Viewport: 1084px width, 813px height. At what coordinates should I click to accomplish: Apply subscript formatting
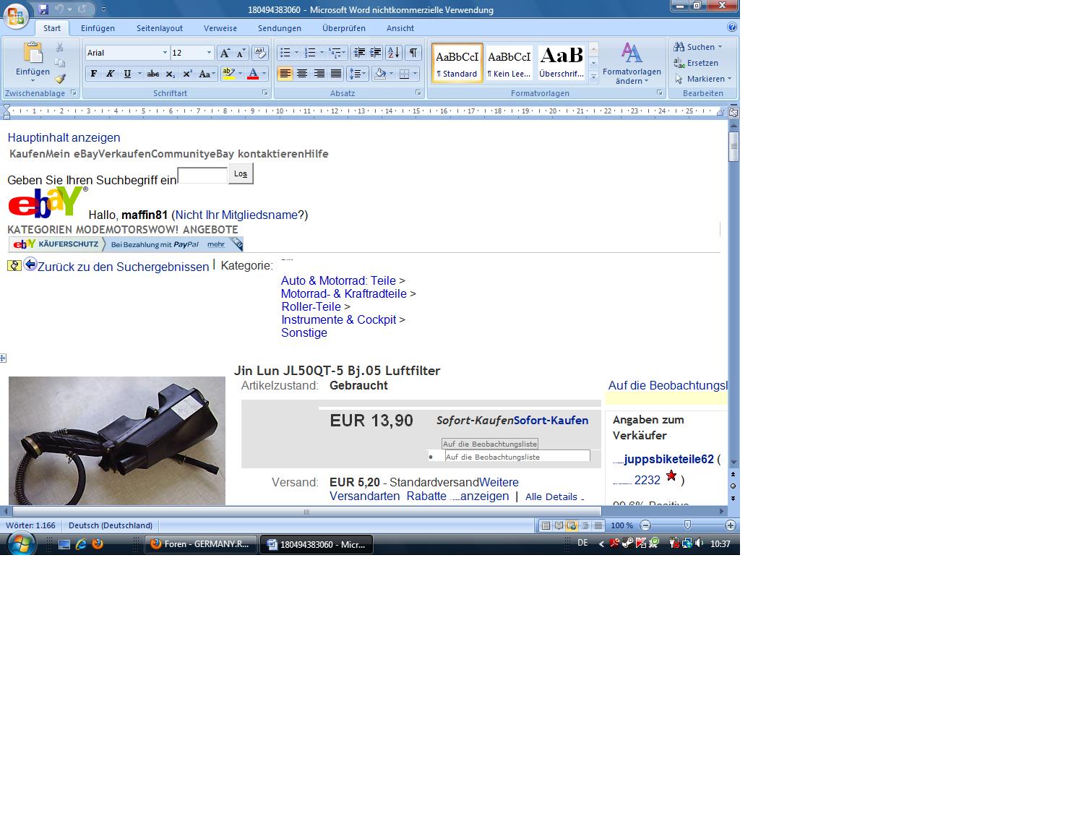170,74
